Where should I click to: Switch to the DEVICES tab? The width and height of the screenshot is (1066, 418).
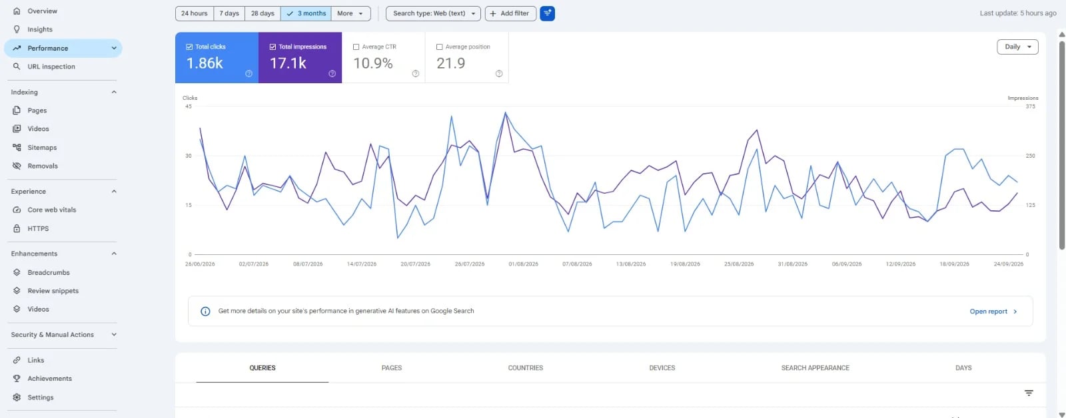662,368
